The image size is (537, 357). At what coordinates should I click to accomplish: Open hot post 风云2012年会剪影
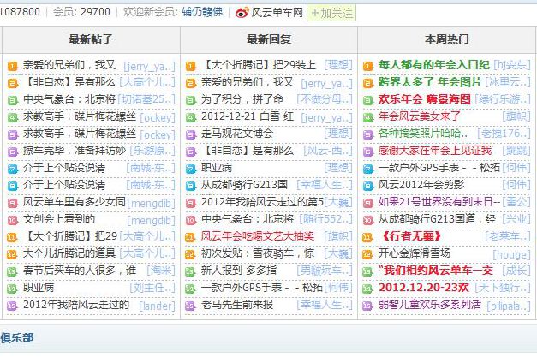[421, 185]
